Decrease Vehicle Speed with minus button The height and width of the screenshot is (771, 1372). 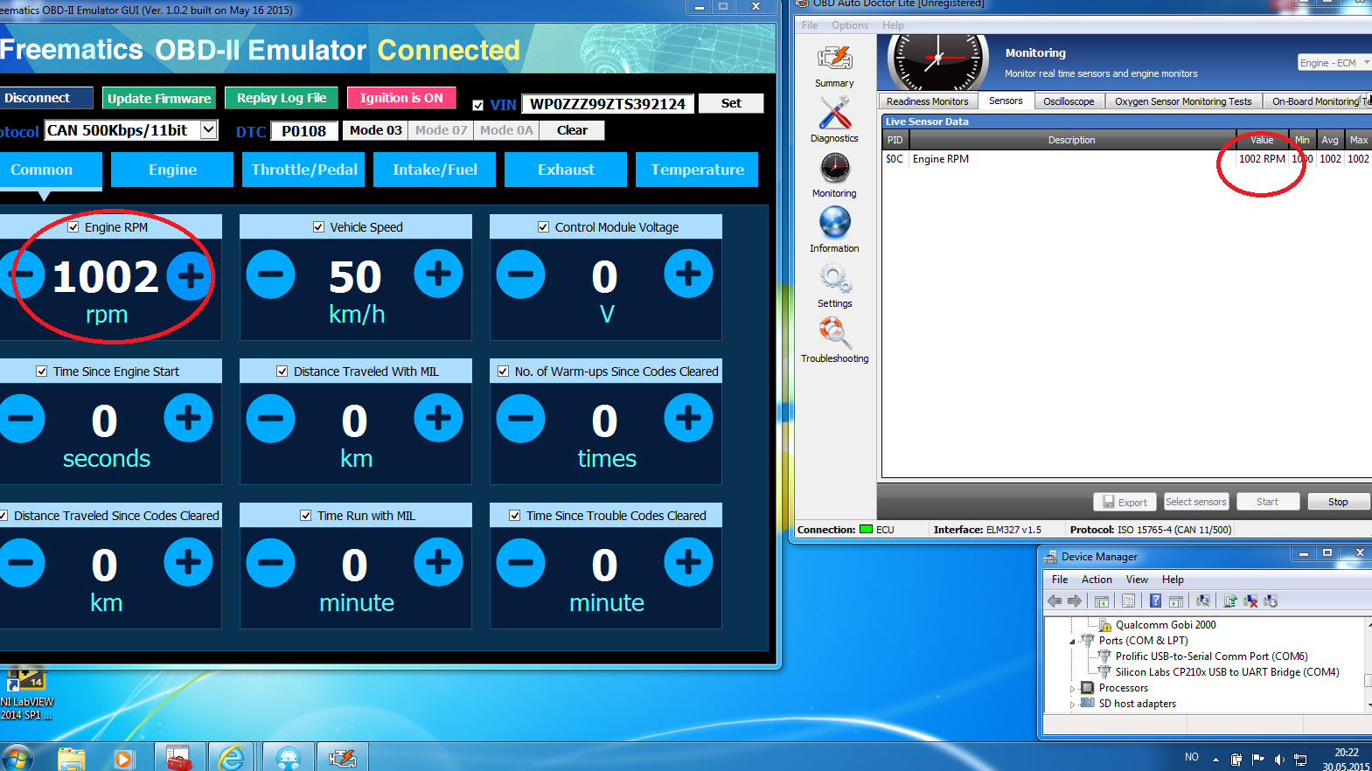click(270, 274)
